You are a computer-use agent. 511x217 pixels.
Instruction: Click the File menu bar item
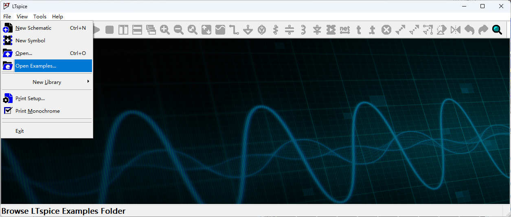point(7,17)
